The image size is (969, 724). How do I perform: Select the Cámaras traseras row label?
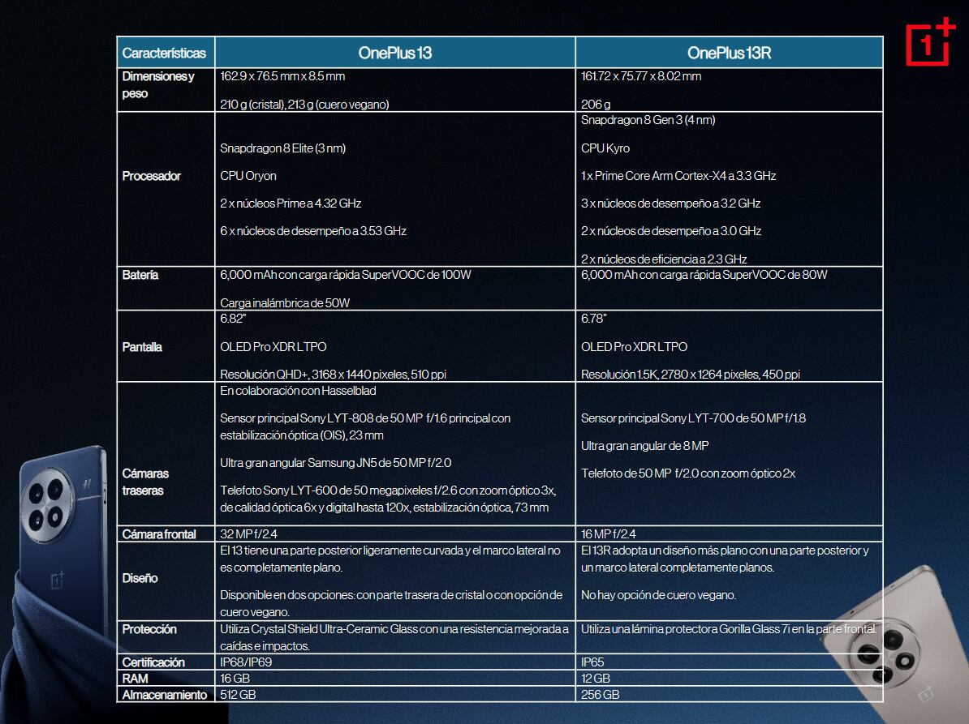pyautogui.click(x=146, y=482)
